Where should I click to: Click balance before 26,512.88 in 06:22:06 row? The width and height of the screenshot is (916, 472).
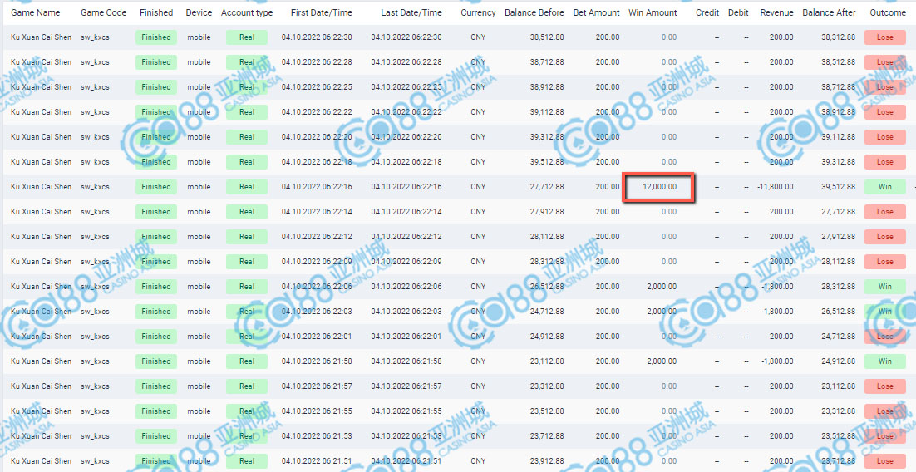(548, 287)
